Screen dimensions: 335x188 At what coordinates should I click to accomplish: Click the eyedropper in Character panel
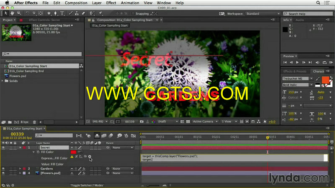pos(318,79)
